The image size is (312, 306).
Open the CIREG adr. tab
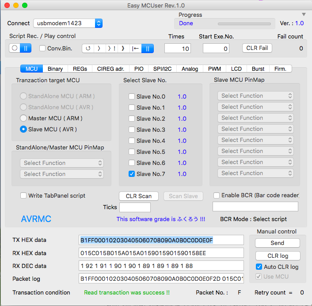pos(110,69)
